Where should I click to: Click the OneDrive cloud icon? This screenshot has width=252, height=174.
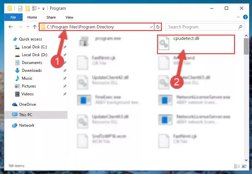(x=15, y=104)
